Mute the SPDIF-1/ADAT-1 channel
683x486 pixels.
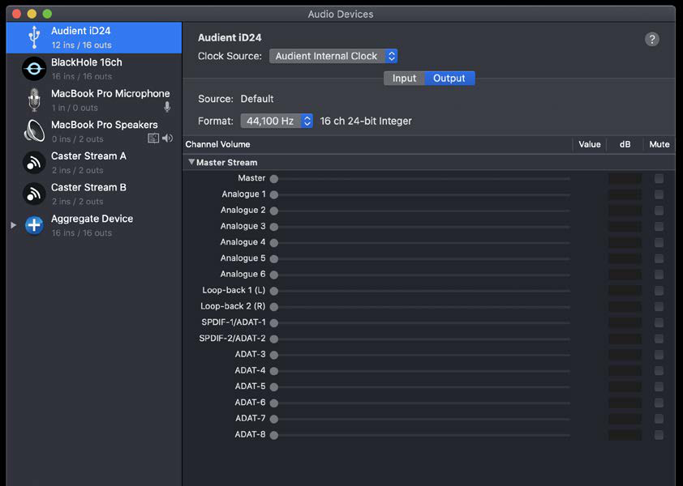(x=659, y=323)
